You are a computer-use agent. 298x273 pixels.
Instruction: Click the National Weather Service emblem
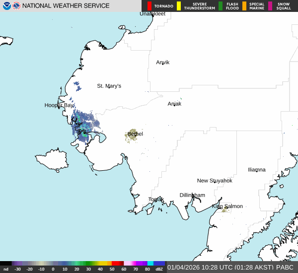point(16,6)
